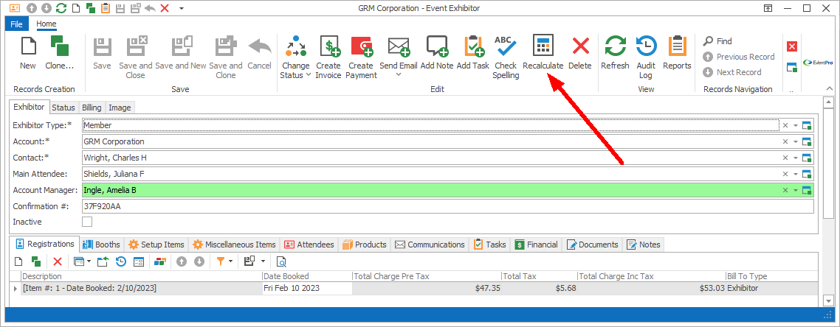
Task: Click the blue history clock icon in grid toolbar
Action: click(x=121, y=261)
